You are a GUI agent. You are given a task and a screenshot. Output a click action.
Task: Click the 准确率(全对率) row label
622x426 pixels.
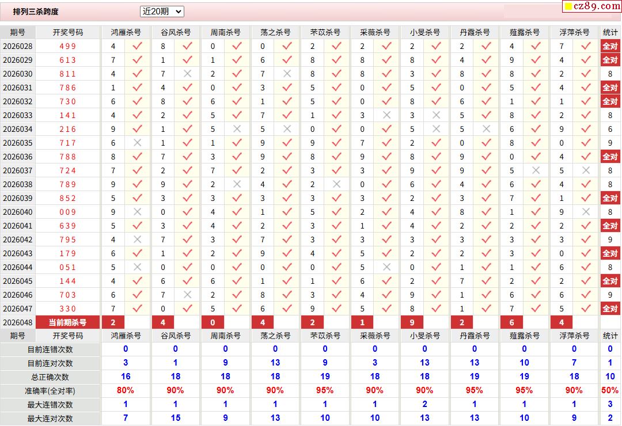click(x=51, y=391)
